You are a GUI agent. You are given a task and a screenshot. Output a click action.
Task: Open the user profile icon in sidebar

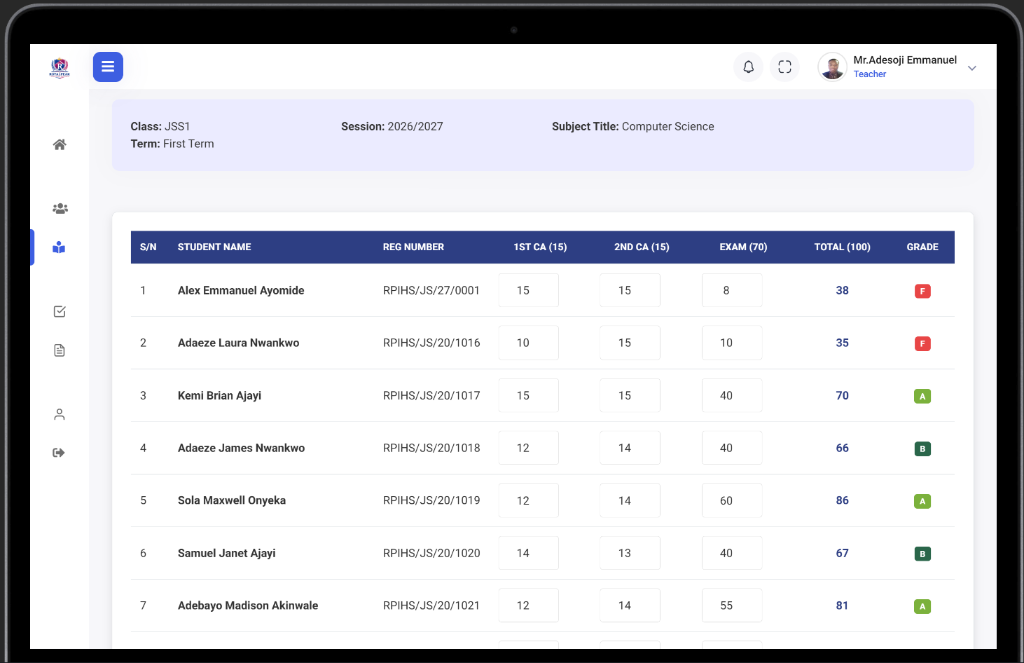[60, 414]
